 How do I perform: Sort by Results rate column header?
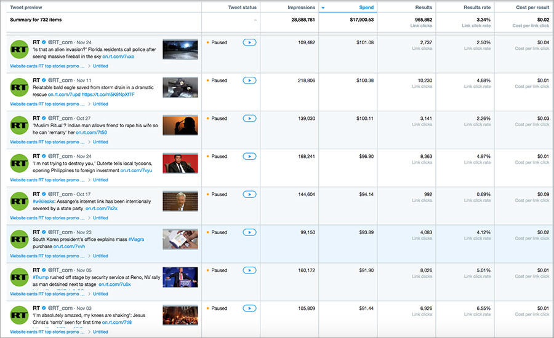pos(477,7)
